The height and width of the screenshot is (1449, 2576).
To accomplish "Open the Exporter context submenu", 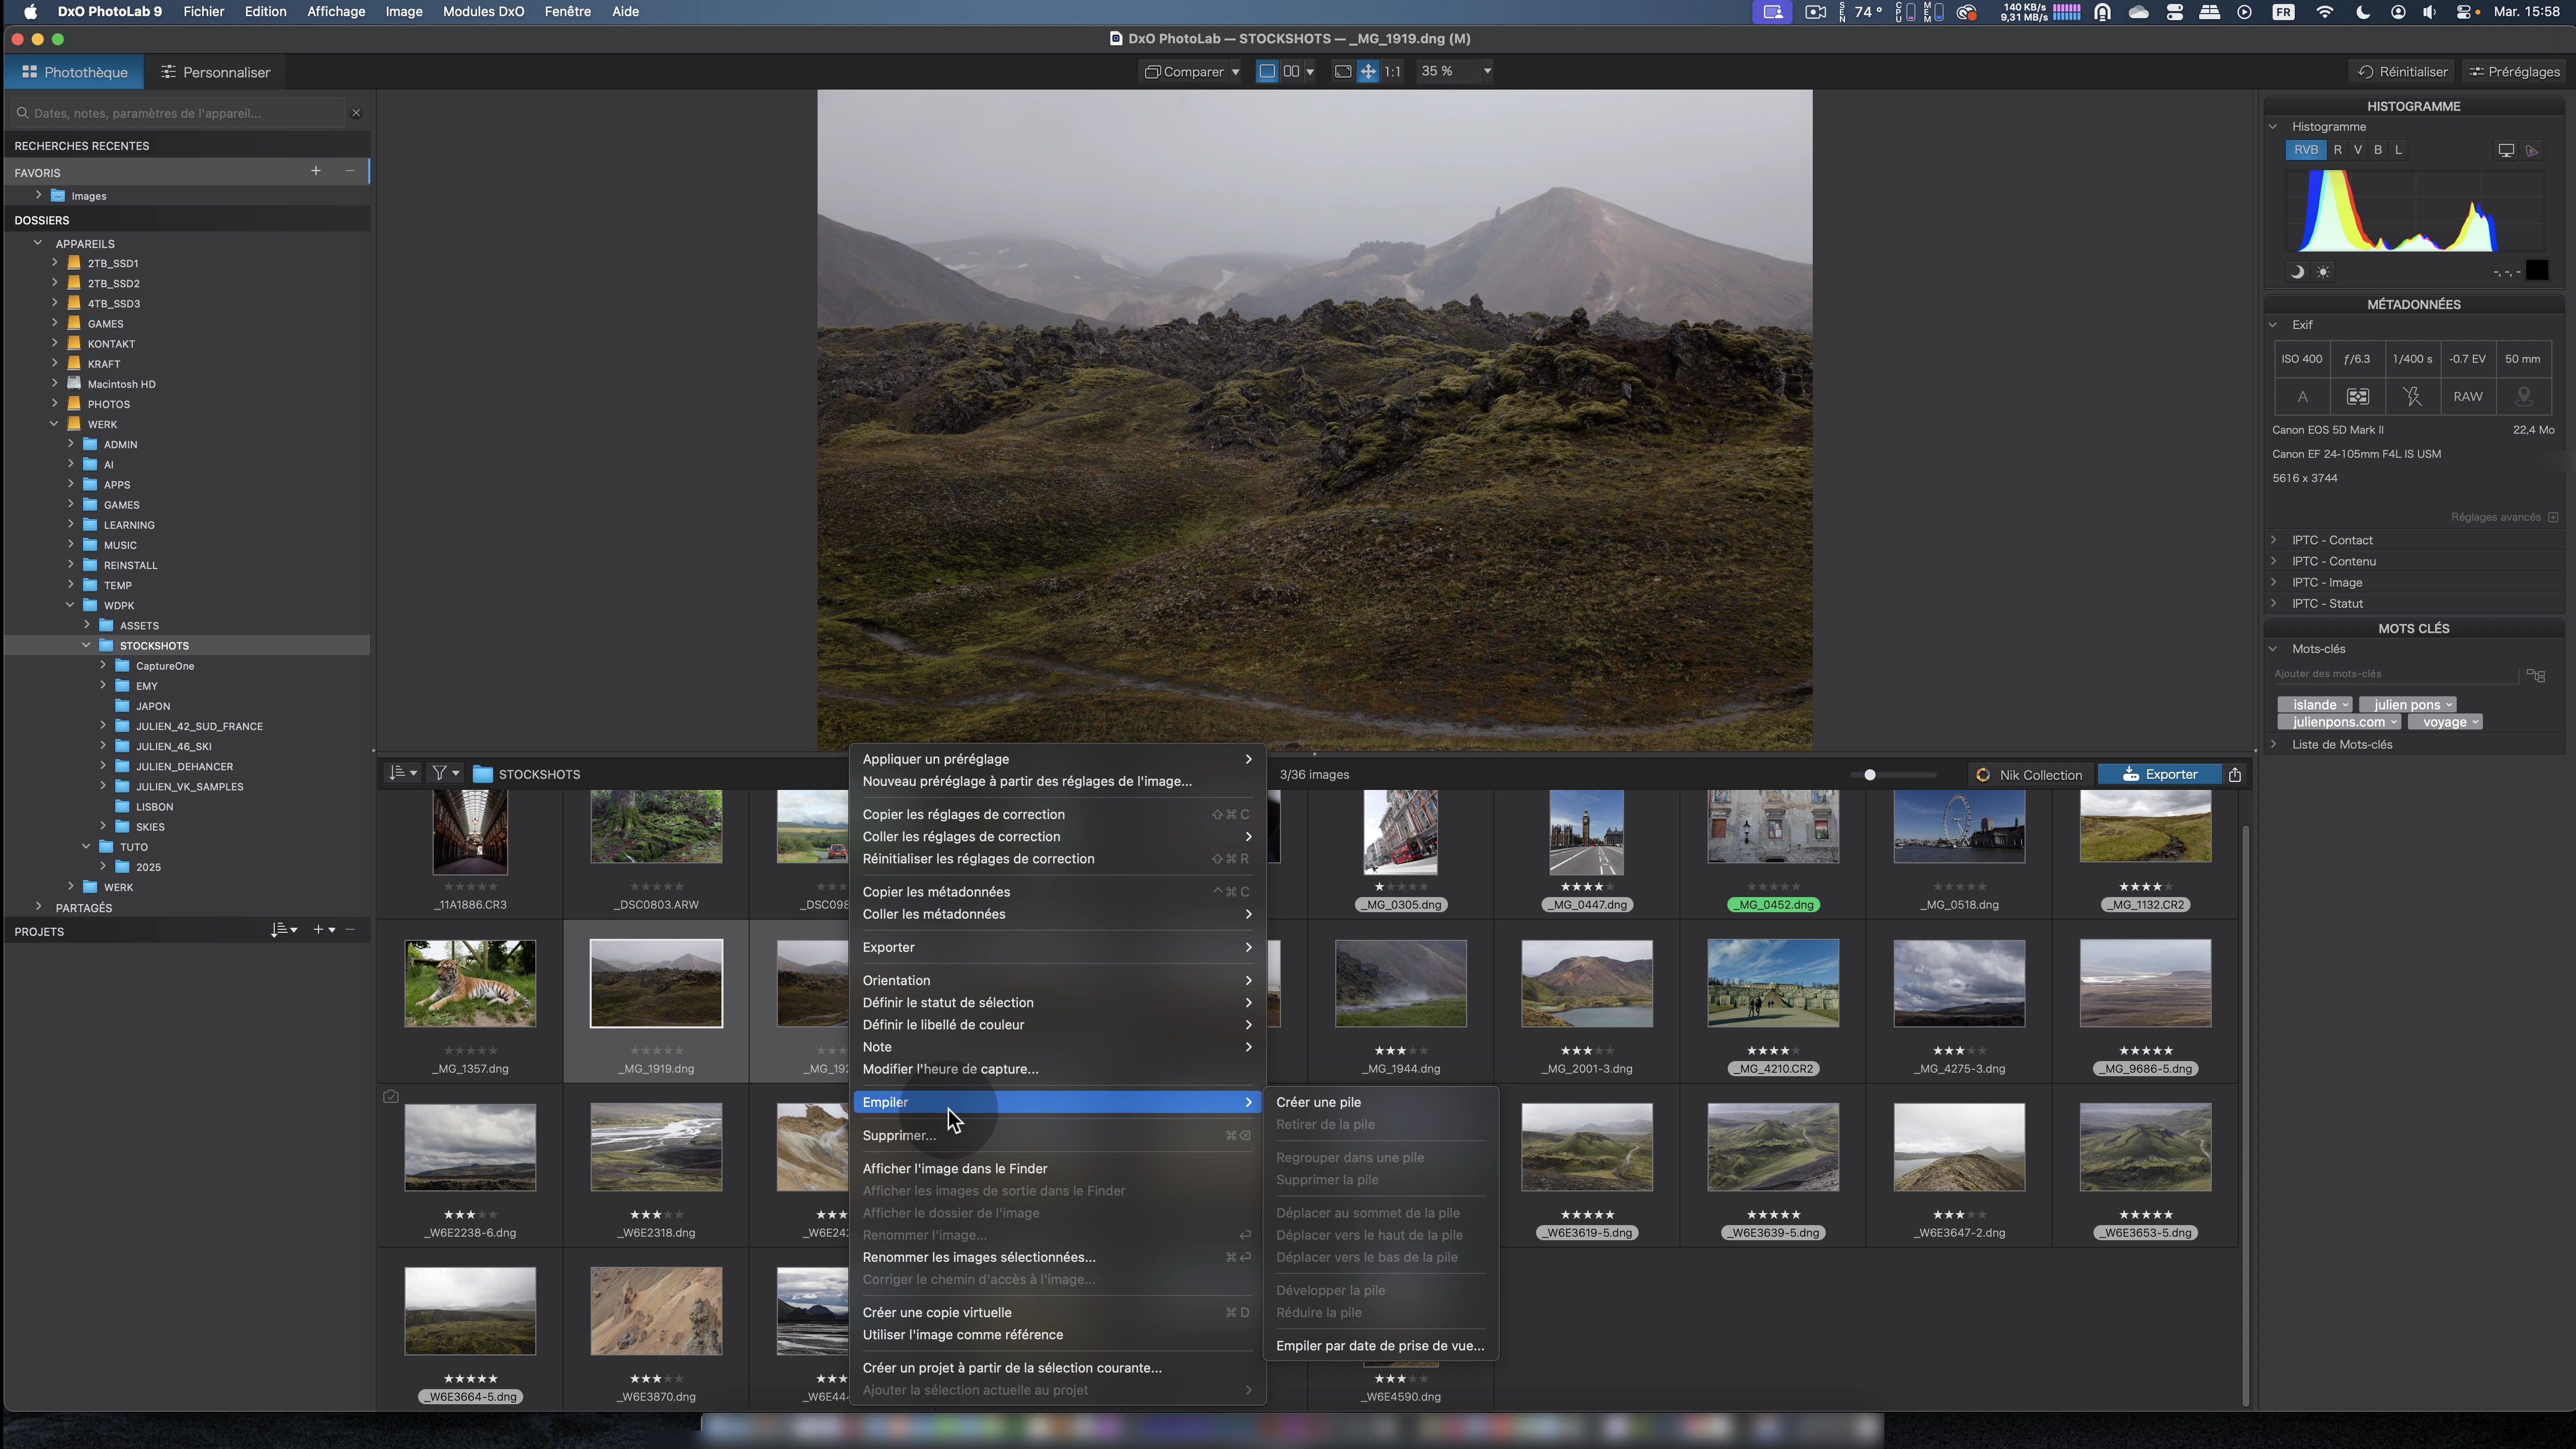I will (1056, 947).
